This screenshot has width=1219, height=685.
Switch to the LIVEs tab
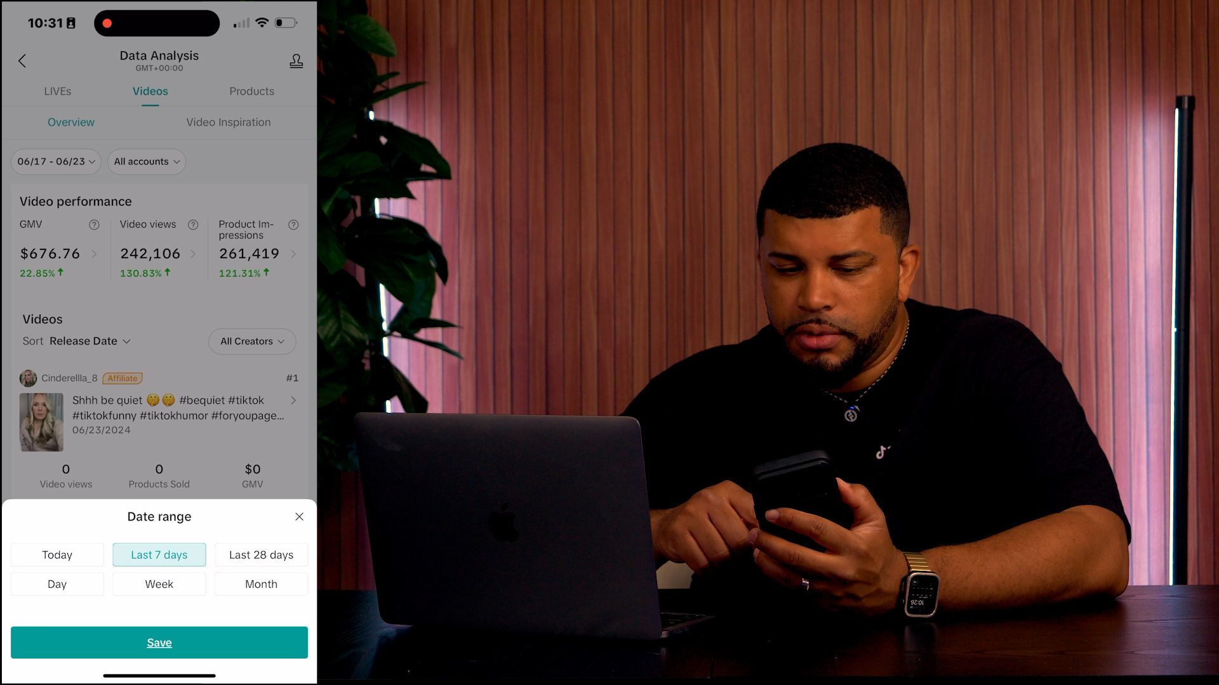coord(58,90)
